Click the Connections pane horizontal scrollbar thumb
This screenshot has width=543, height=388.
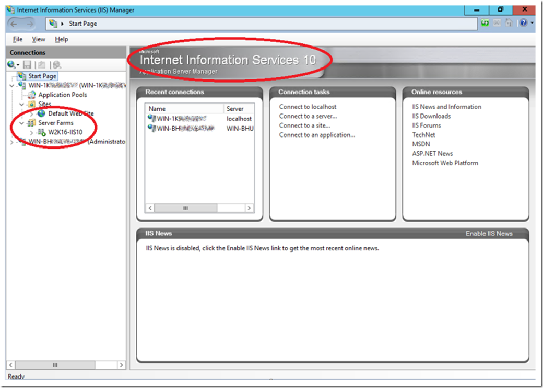[55, 365]
